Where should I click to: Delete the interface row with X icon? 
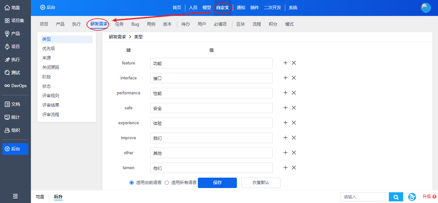[x=294, y=78]
